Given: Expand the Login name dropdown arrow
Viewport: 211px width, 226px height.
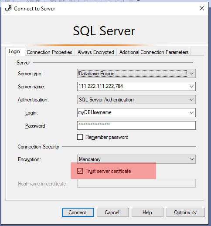Looking at the screenshot, I should [x=192, y=113].
